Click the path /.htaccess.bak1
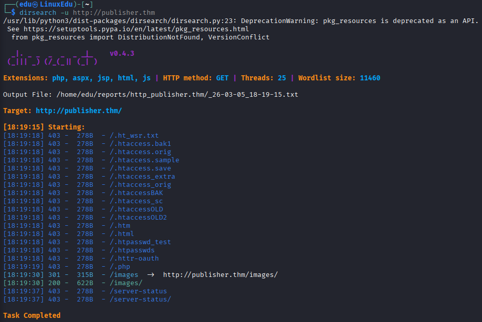The height and width of the screenshot is (322, 482). [140, 144]
